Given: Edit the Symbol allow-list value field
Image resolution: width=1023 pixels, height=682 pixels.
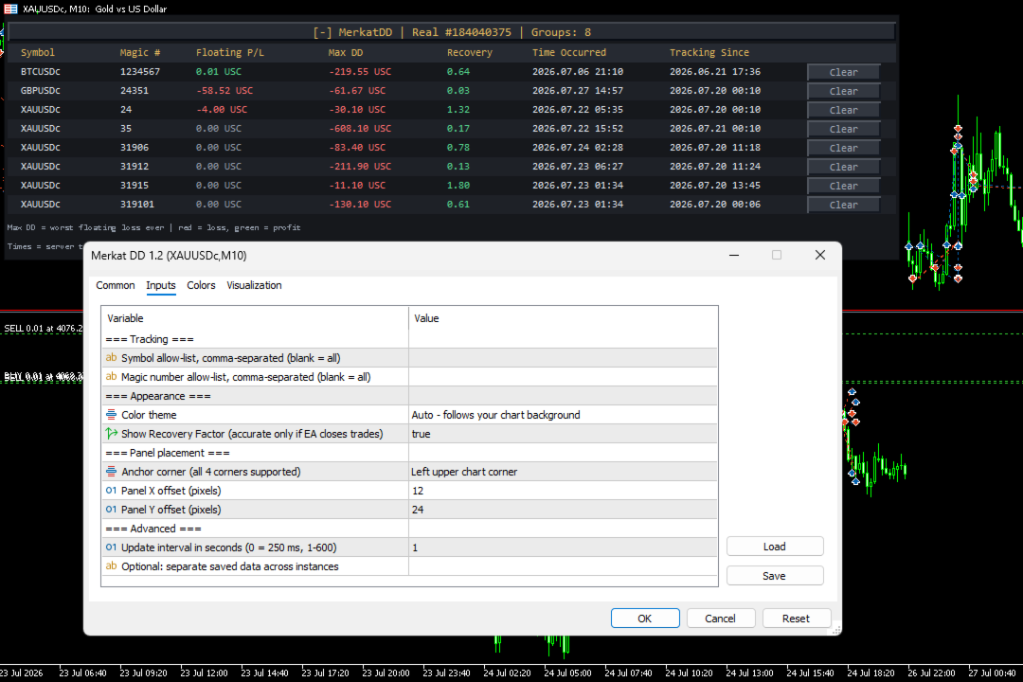Looking at the screenshot, I should click(x=563, y=358).
